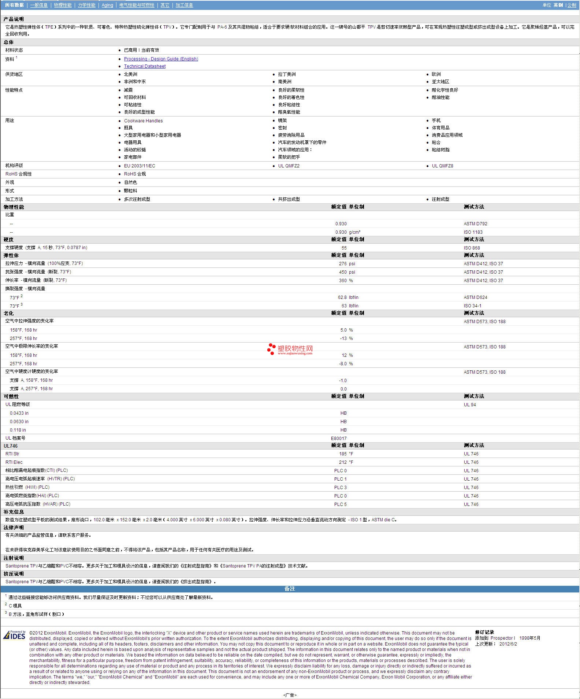Select 英制 (imperial) units
580x699 pixels.
tap(558, 5)
